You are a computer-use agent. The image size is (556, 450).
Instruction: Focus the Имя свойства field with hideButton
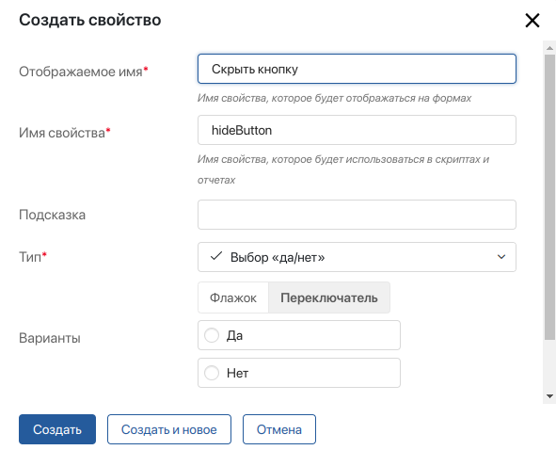pos(357,130)
